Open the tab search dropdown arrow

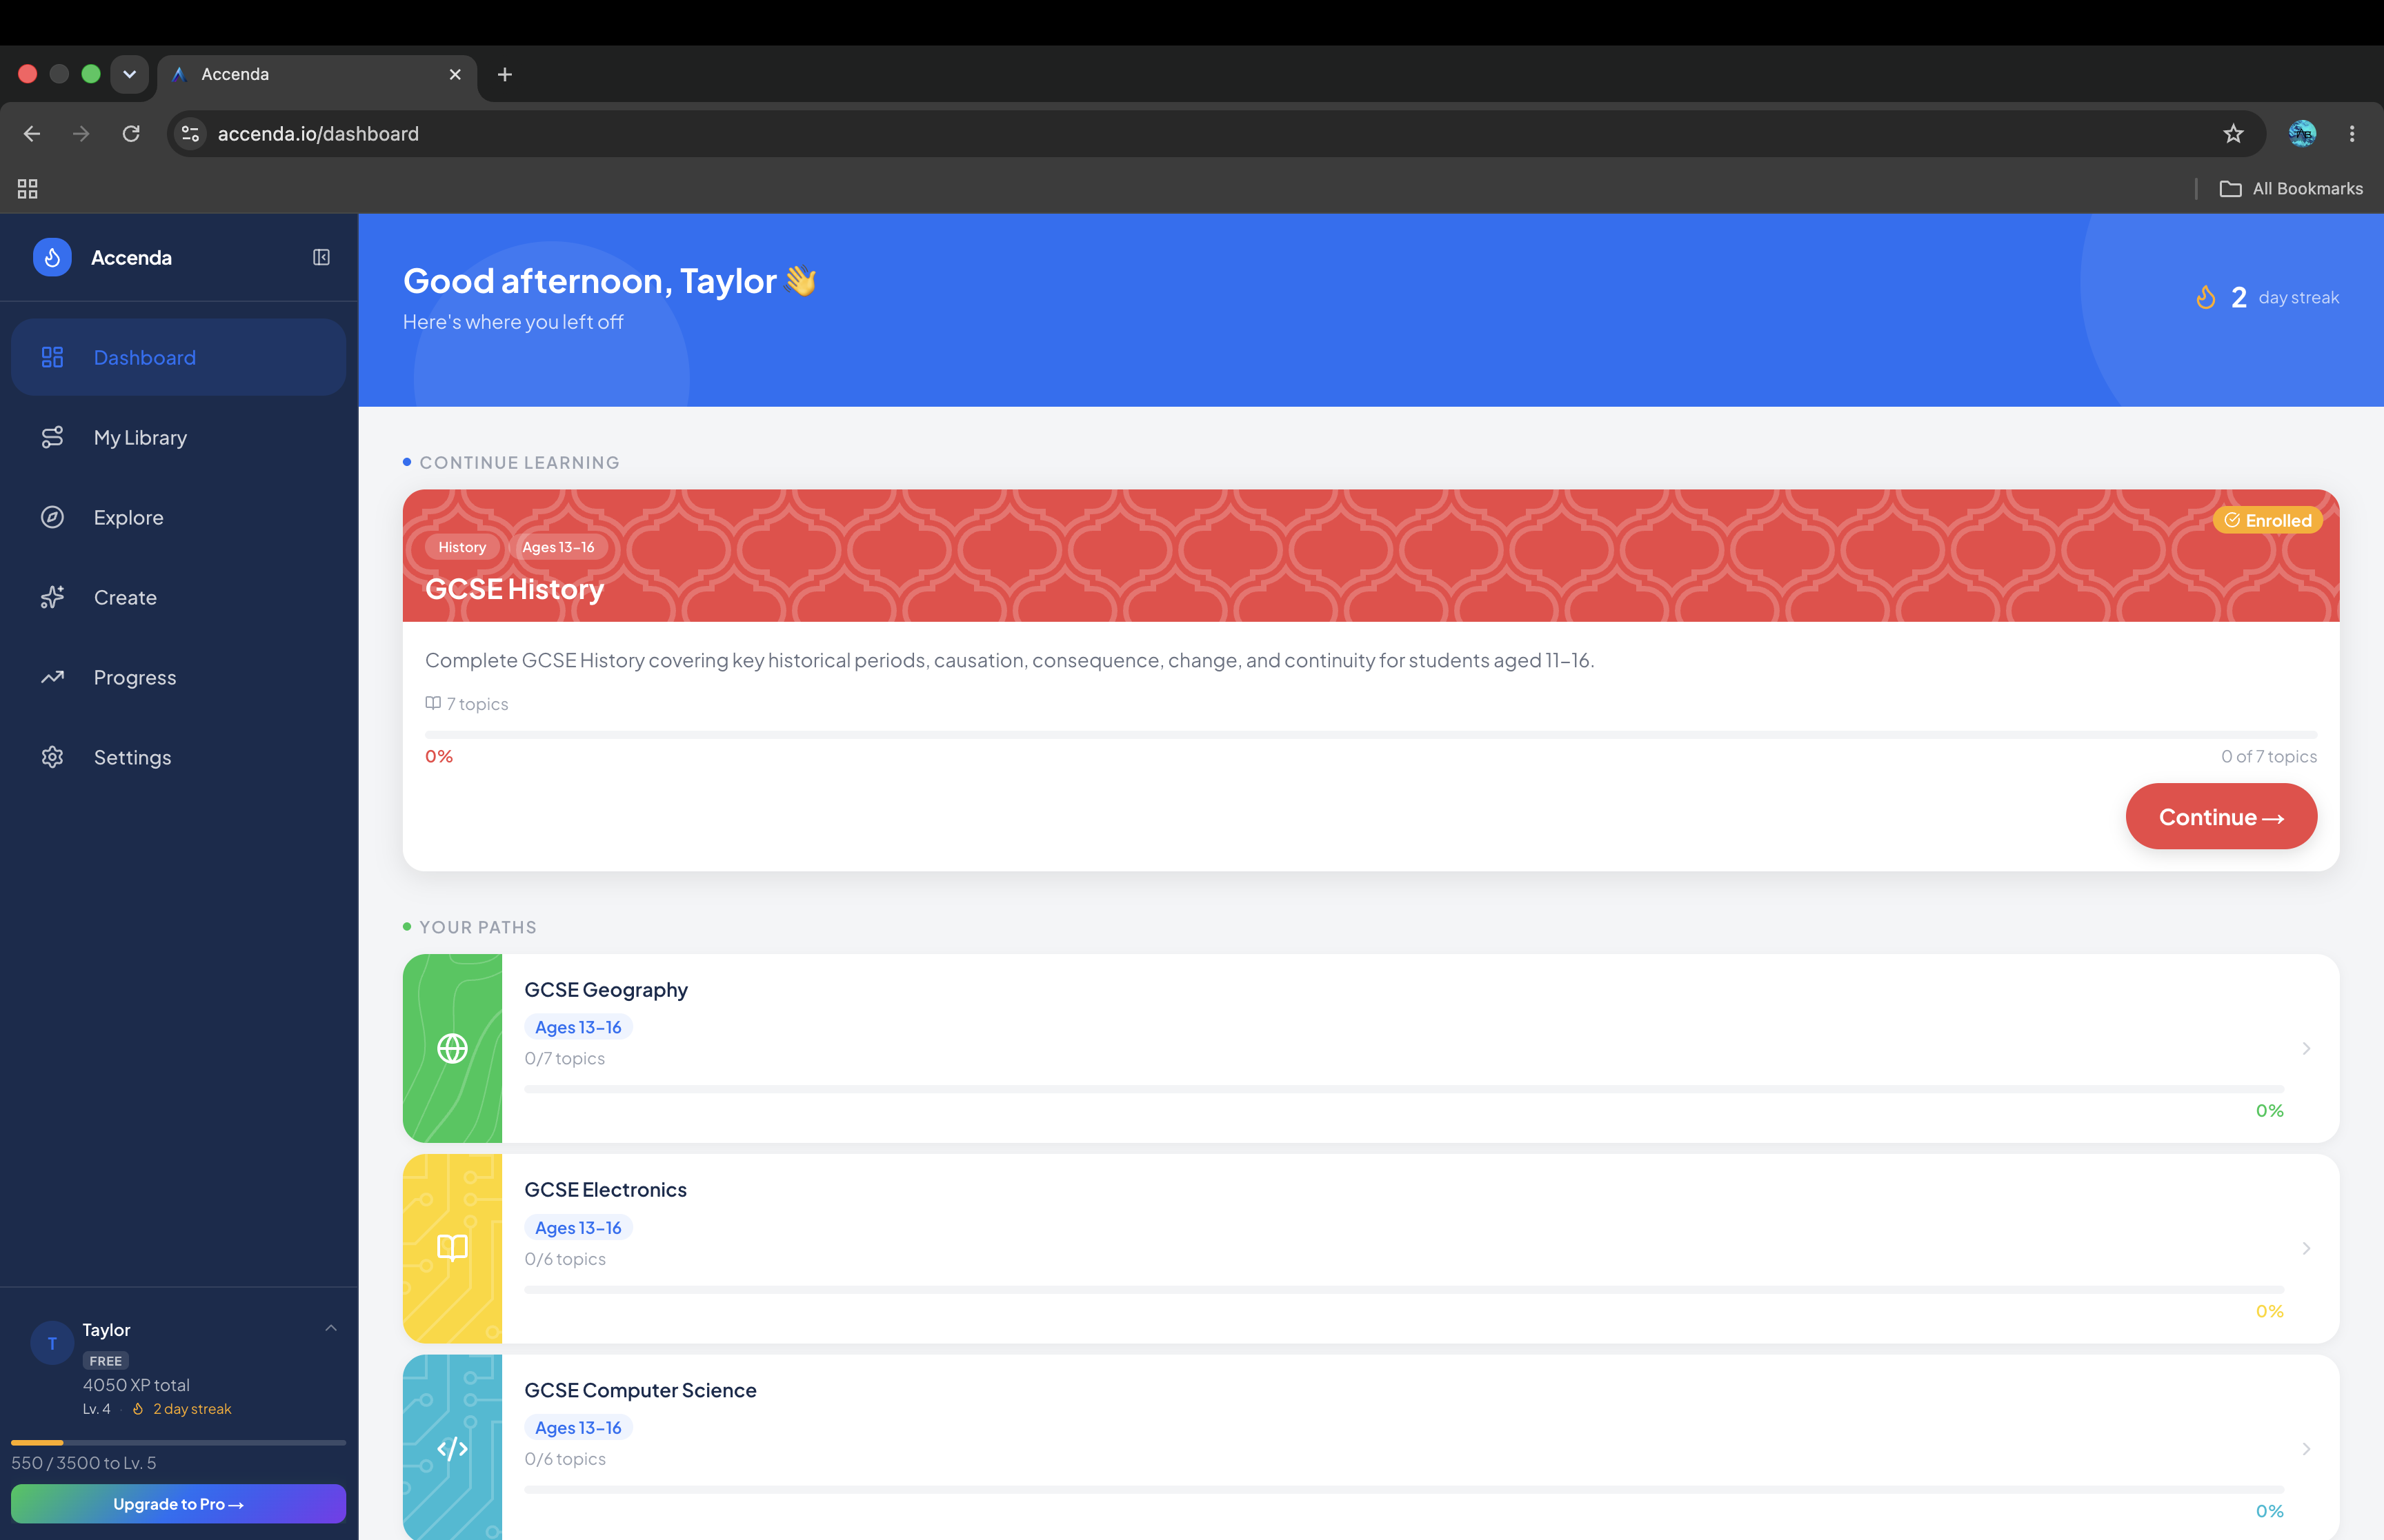[x=129, y=74]
